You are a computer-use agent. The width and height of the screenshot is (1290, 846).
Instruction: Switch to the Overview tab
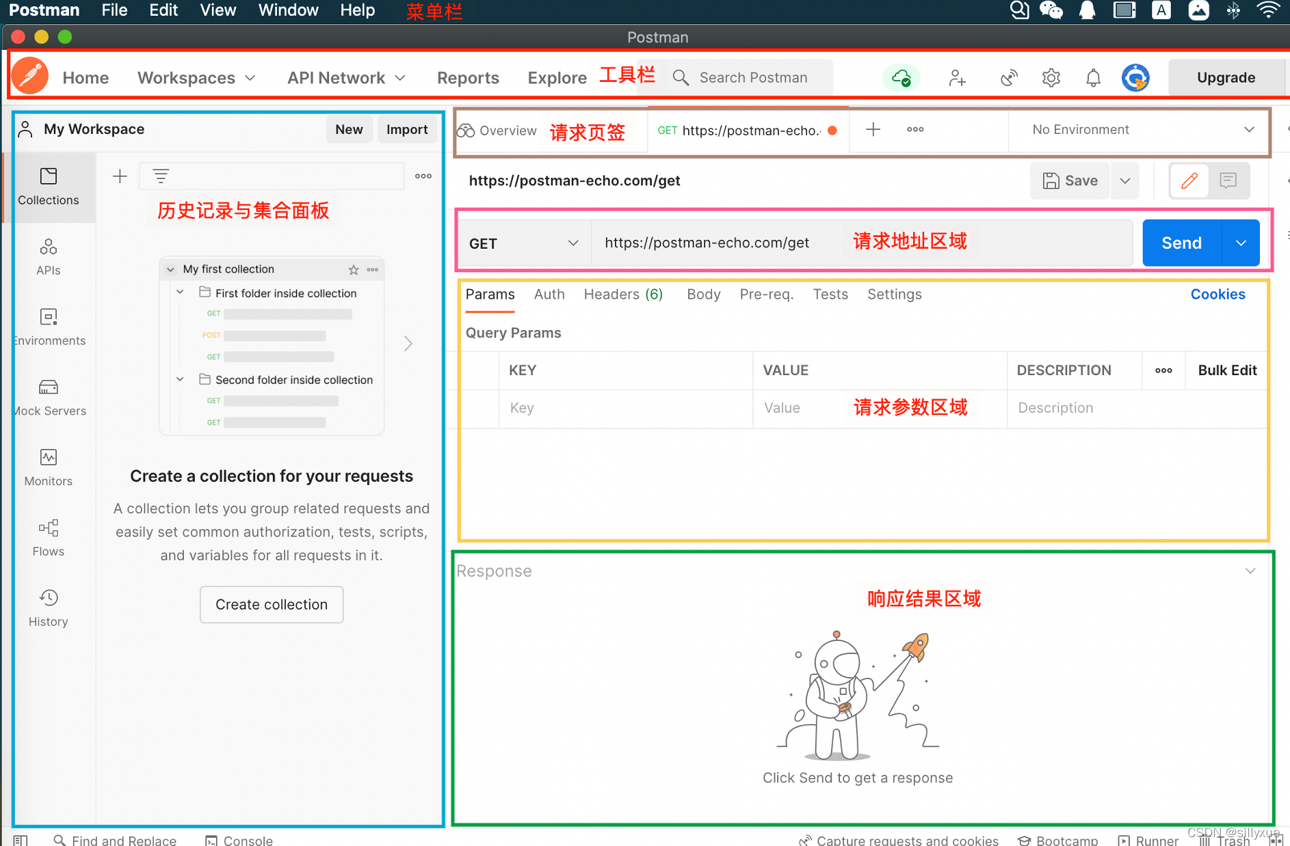(x=497, y=131)
